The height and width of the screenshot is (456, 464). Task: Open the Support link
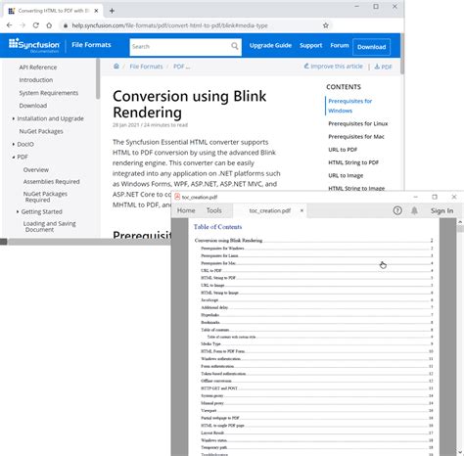(310, 46)
